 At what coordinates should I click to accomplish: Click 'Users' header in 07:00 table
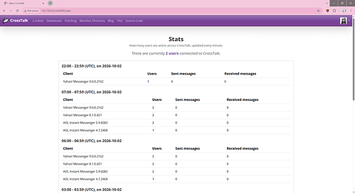(157, 100)
